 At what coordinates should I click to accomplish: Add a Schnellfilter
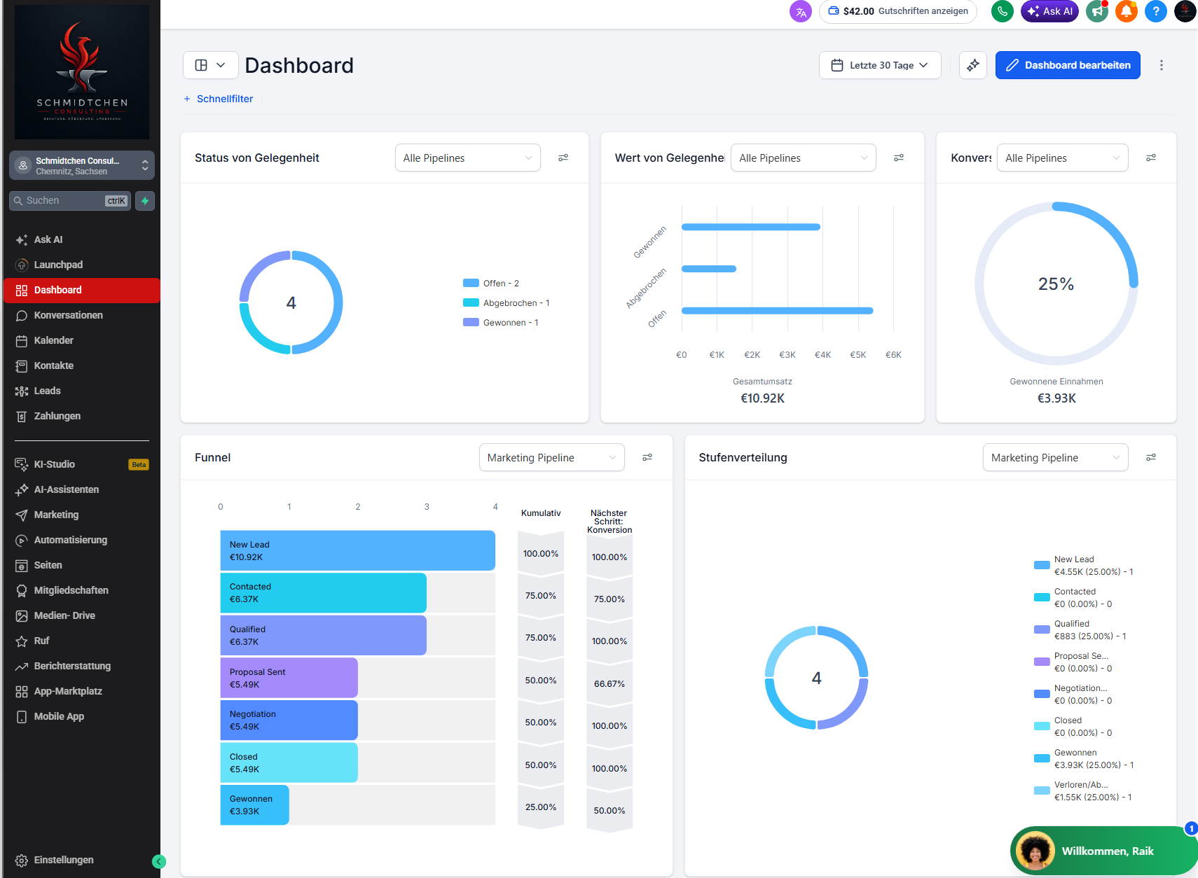(x=218, y=99)
